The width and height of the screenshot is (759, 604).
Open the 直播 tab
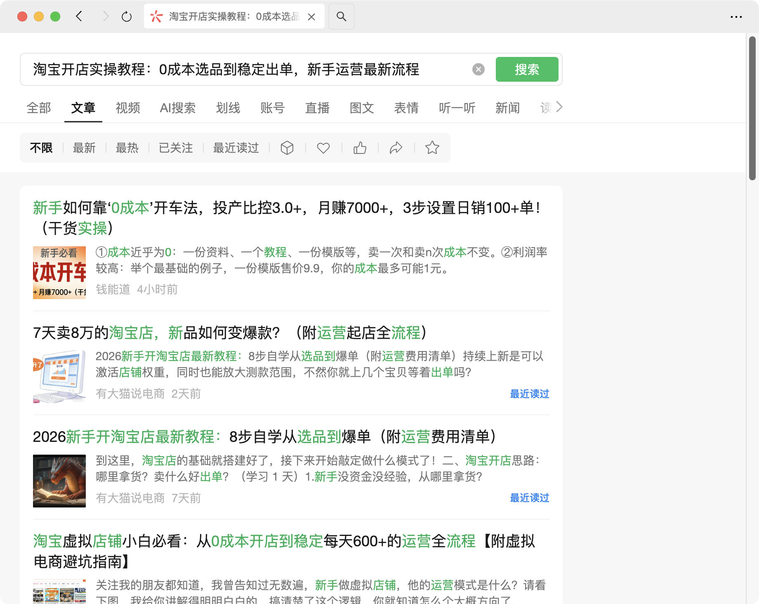[x=317, y=108]
